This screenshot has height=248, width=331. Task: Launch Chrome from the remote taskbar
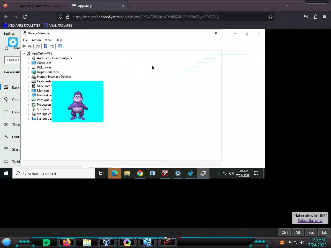coord(140,174)
